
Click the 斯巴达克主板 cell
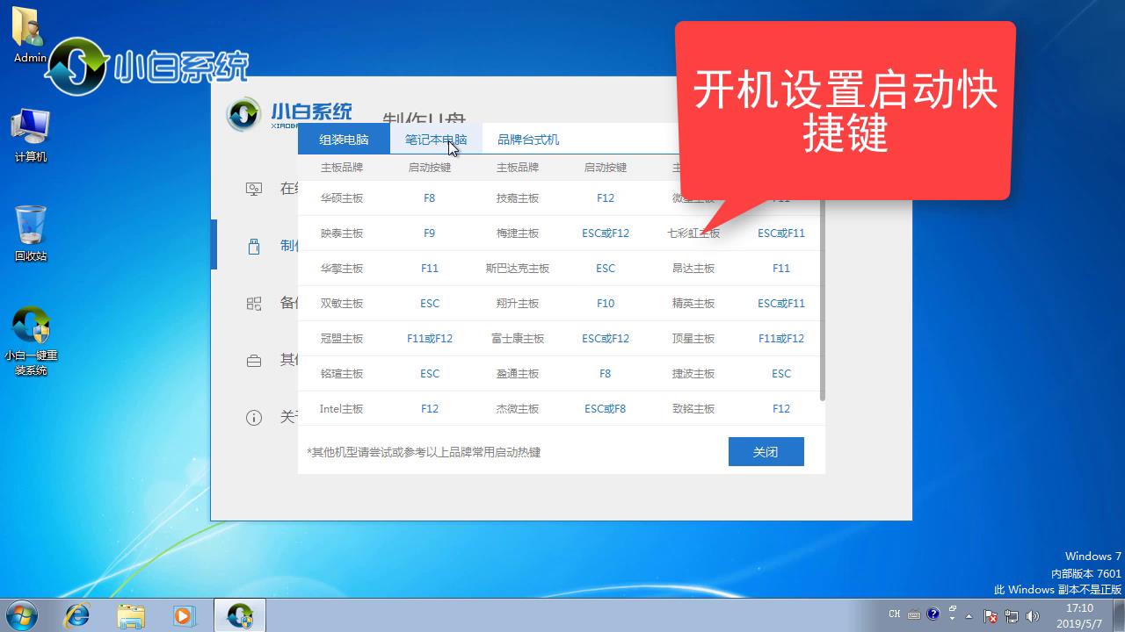[518, 268]
